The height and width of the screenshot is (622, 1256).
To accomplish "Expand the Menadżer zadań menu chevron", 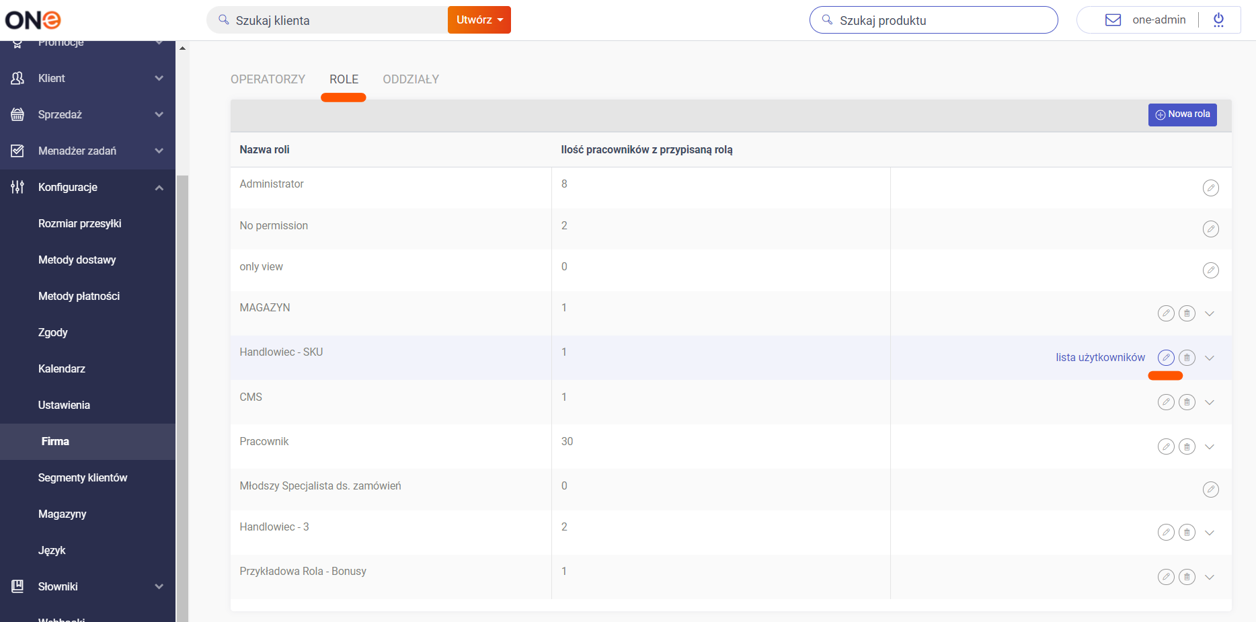I will [159, 151].
